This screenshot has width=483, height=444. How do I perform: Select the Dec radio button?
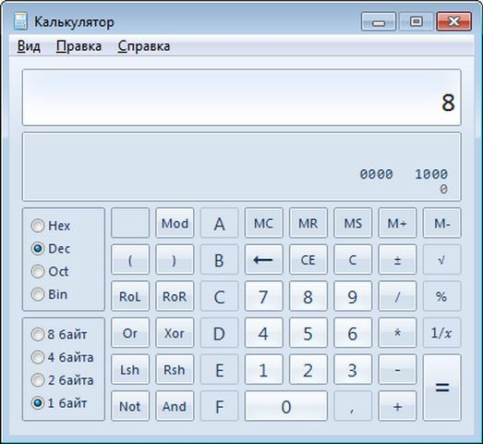51,249
